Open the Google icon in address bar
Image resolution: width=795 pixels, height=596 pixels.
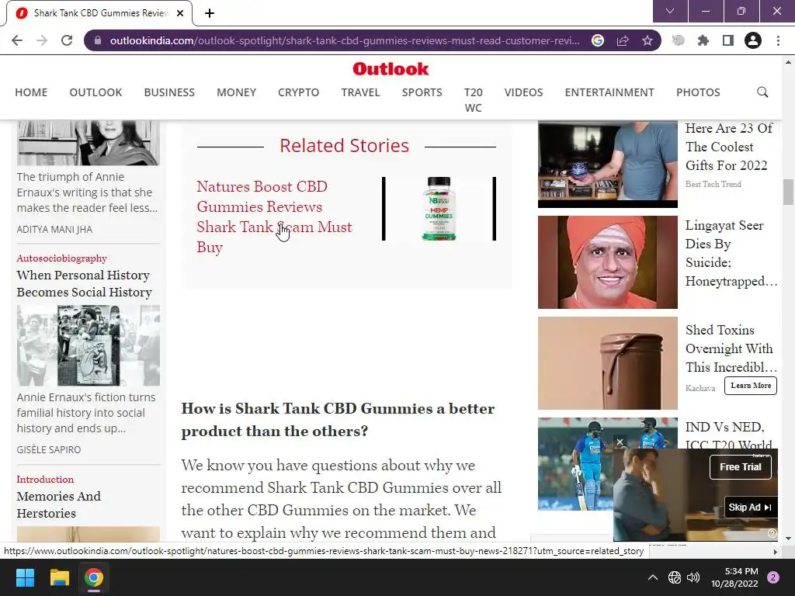coord(598,40)
